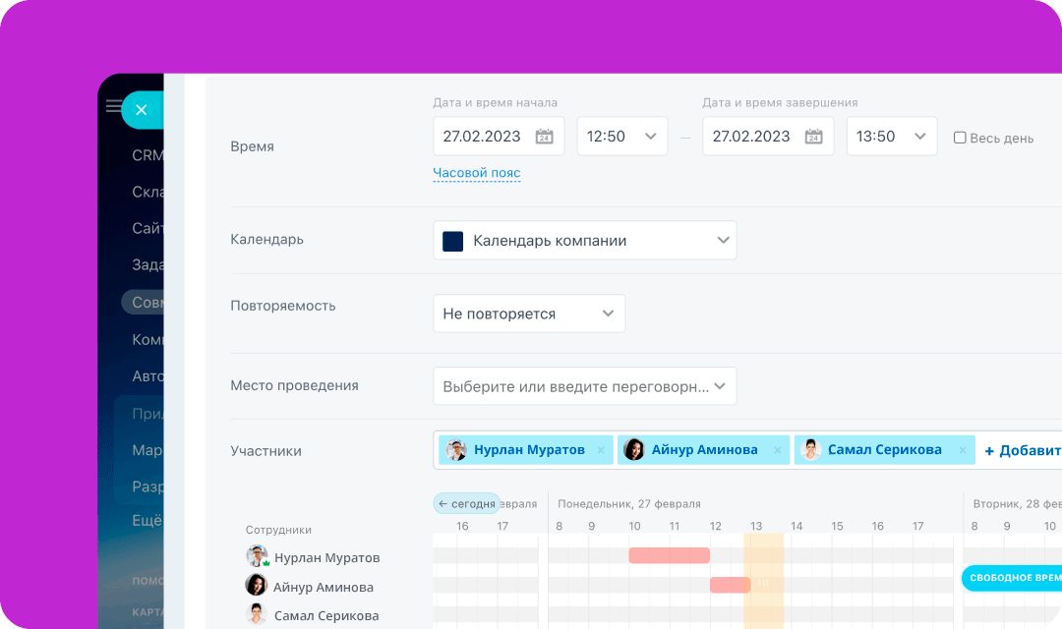1062x629 pixels.
Task: Open end time 13:50 dropdown
Action: pos(891,136)
